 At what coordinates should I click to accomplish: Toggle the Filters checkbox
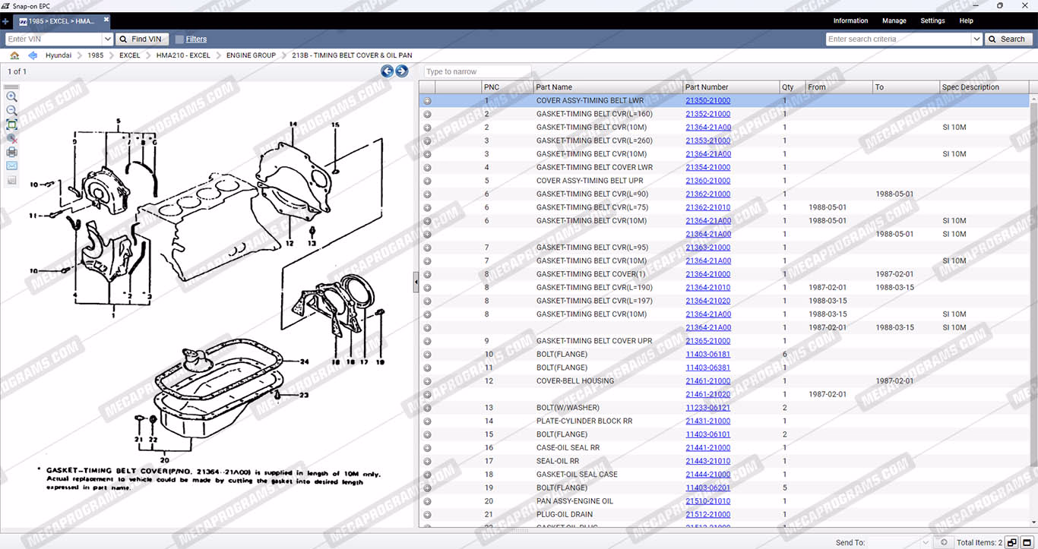(179, 39)
